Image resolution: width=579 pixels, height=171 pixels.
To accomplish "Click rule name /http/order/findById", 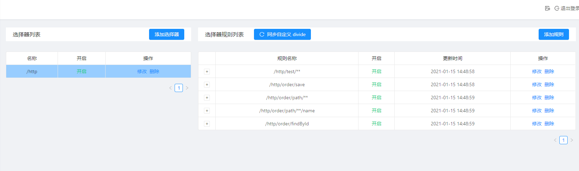I will coord(287,124).
